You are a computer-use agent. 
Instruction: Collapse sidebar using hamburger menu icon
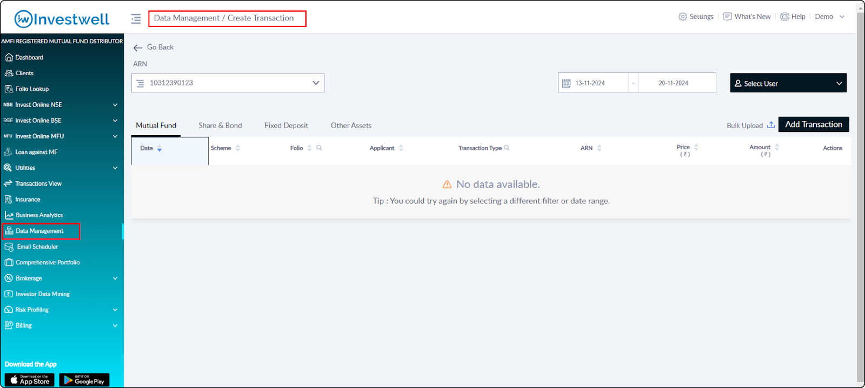click(136, 19)
